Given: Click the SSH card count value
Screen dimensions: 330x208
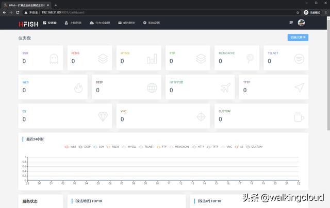Looking at the screenshot, I should (x=24, y=61).
